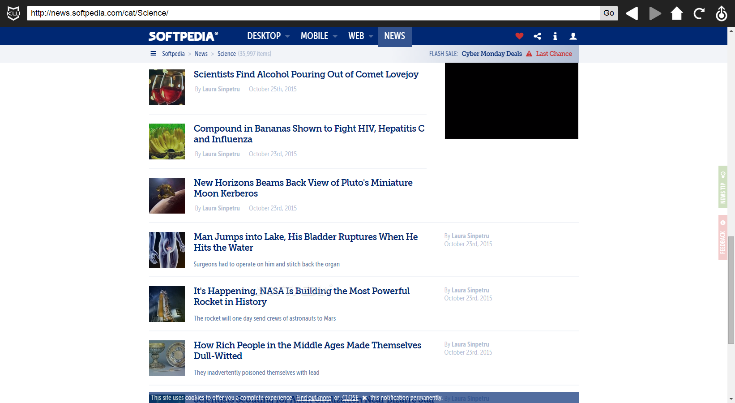The height and width of the screenshot is (403, 735).
Task: Open the FEEDBACK side tab
Action: 723,237
